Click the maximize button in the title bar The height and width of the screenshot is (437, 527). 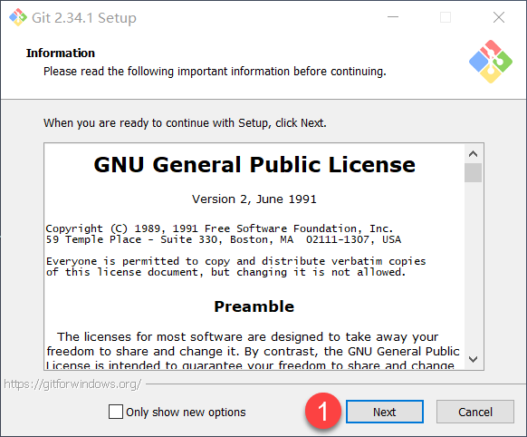(x=446, y=17)
